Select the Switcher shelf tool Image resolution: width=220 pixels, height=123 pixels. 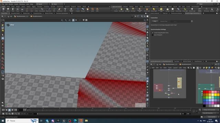click(212, 10)
